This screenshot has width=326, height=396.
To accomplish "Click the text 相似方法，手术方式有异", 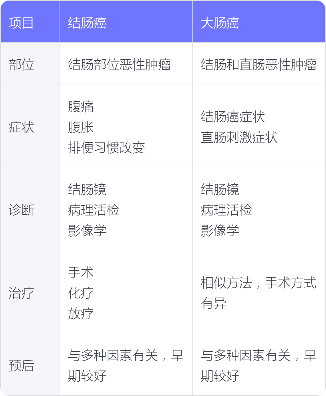I will (259, 293).
